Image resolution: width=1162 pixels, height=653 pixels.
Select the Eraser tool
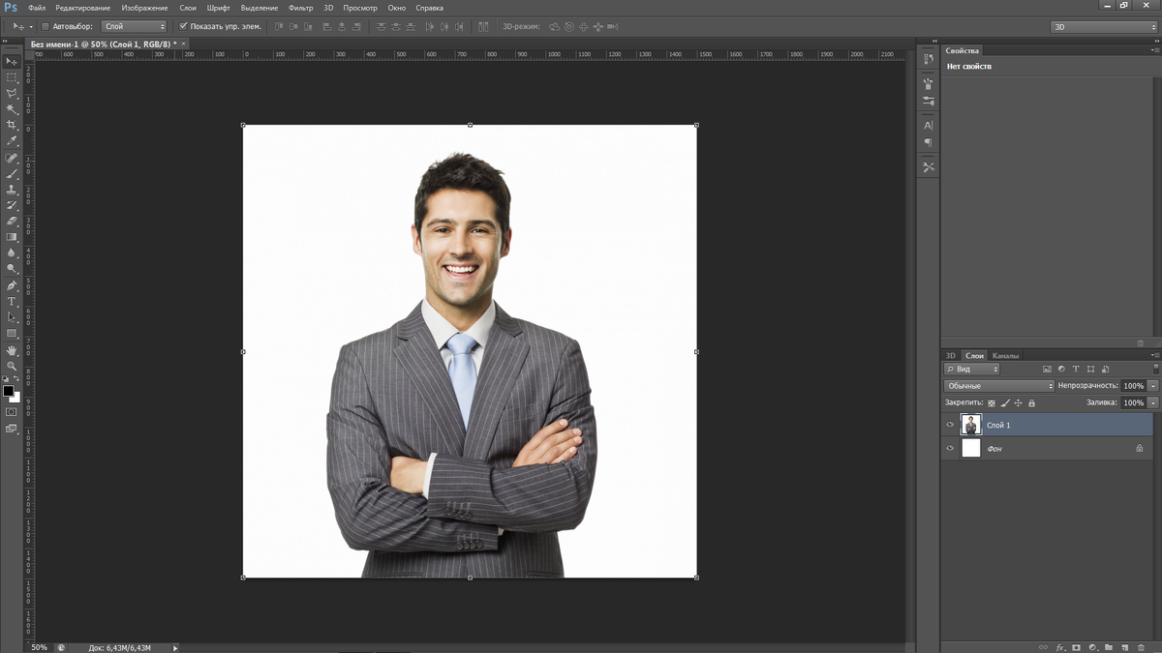(12, 222)
